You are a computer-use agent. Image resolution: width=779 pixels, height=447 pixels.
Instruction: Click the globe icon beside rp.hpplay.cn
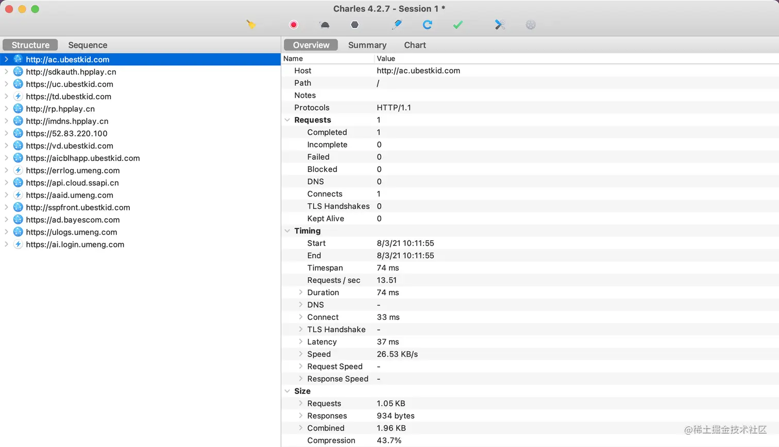[18, 109]
